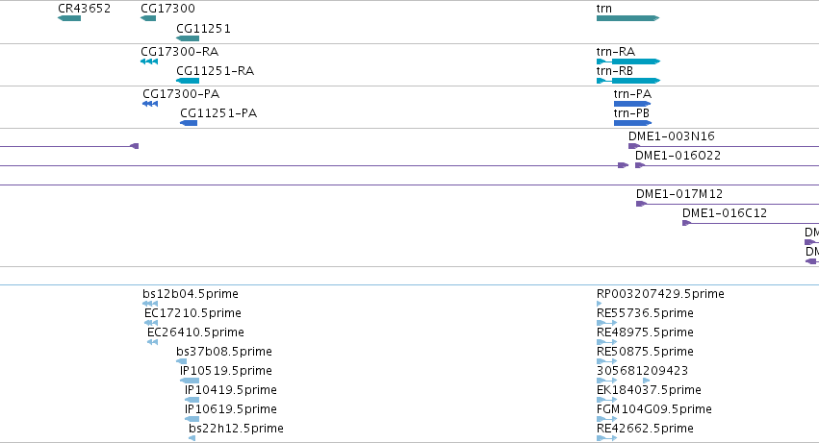Select the CG17300-PA triple-arrow glyph
Viewport: 819px width, 443px height.
pyautogui.click(x=150, y=104)
